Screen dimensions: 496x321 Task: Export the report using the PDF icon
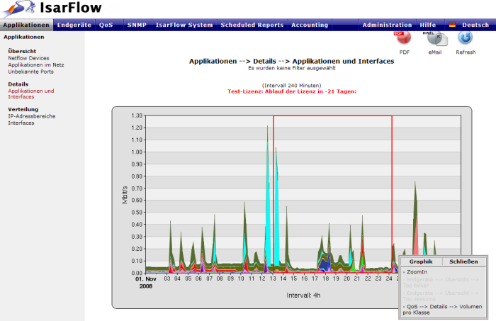tap(404, 38)
